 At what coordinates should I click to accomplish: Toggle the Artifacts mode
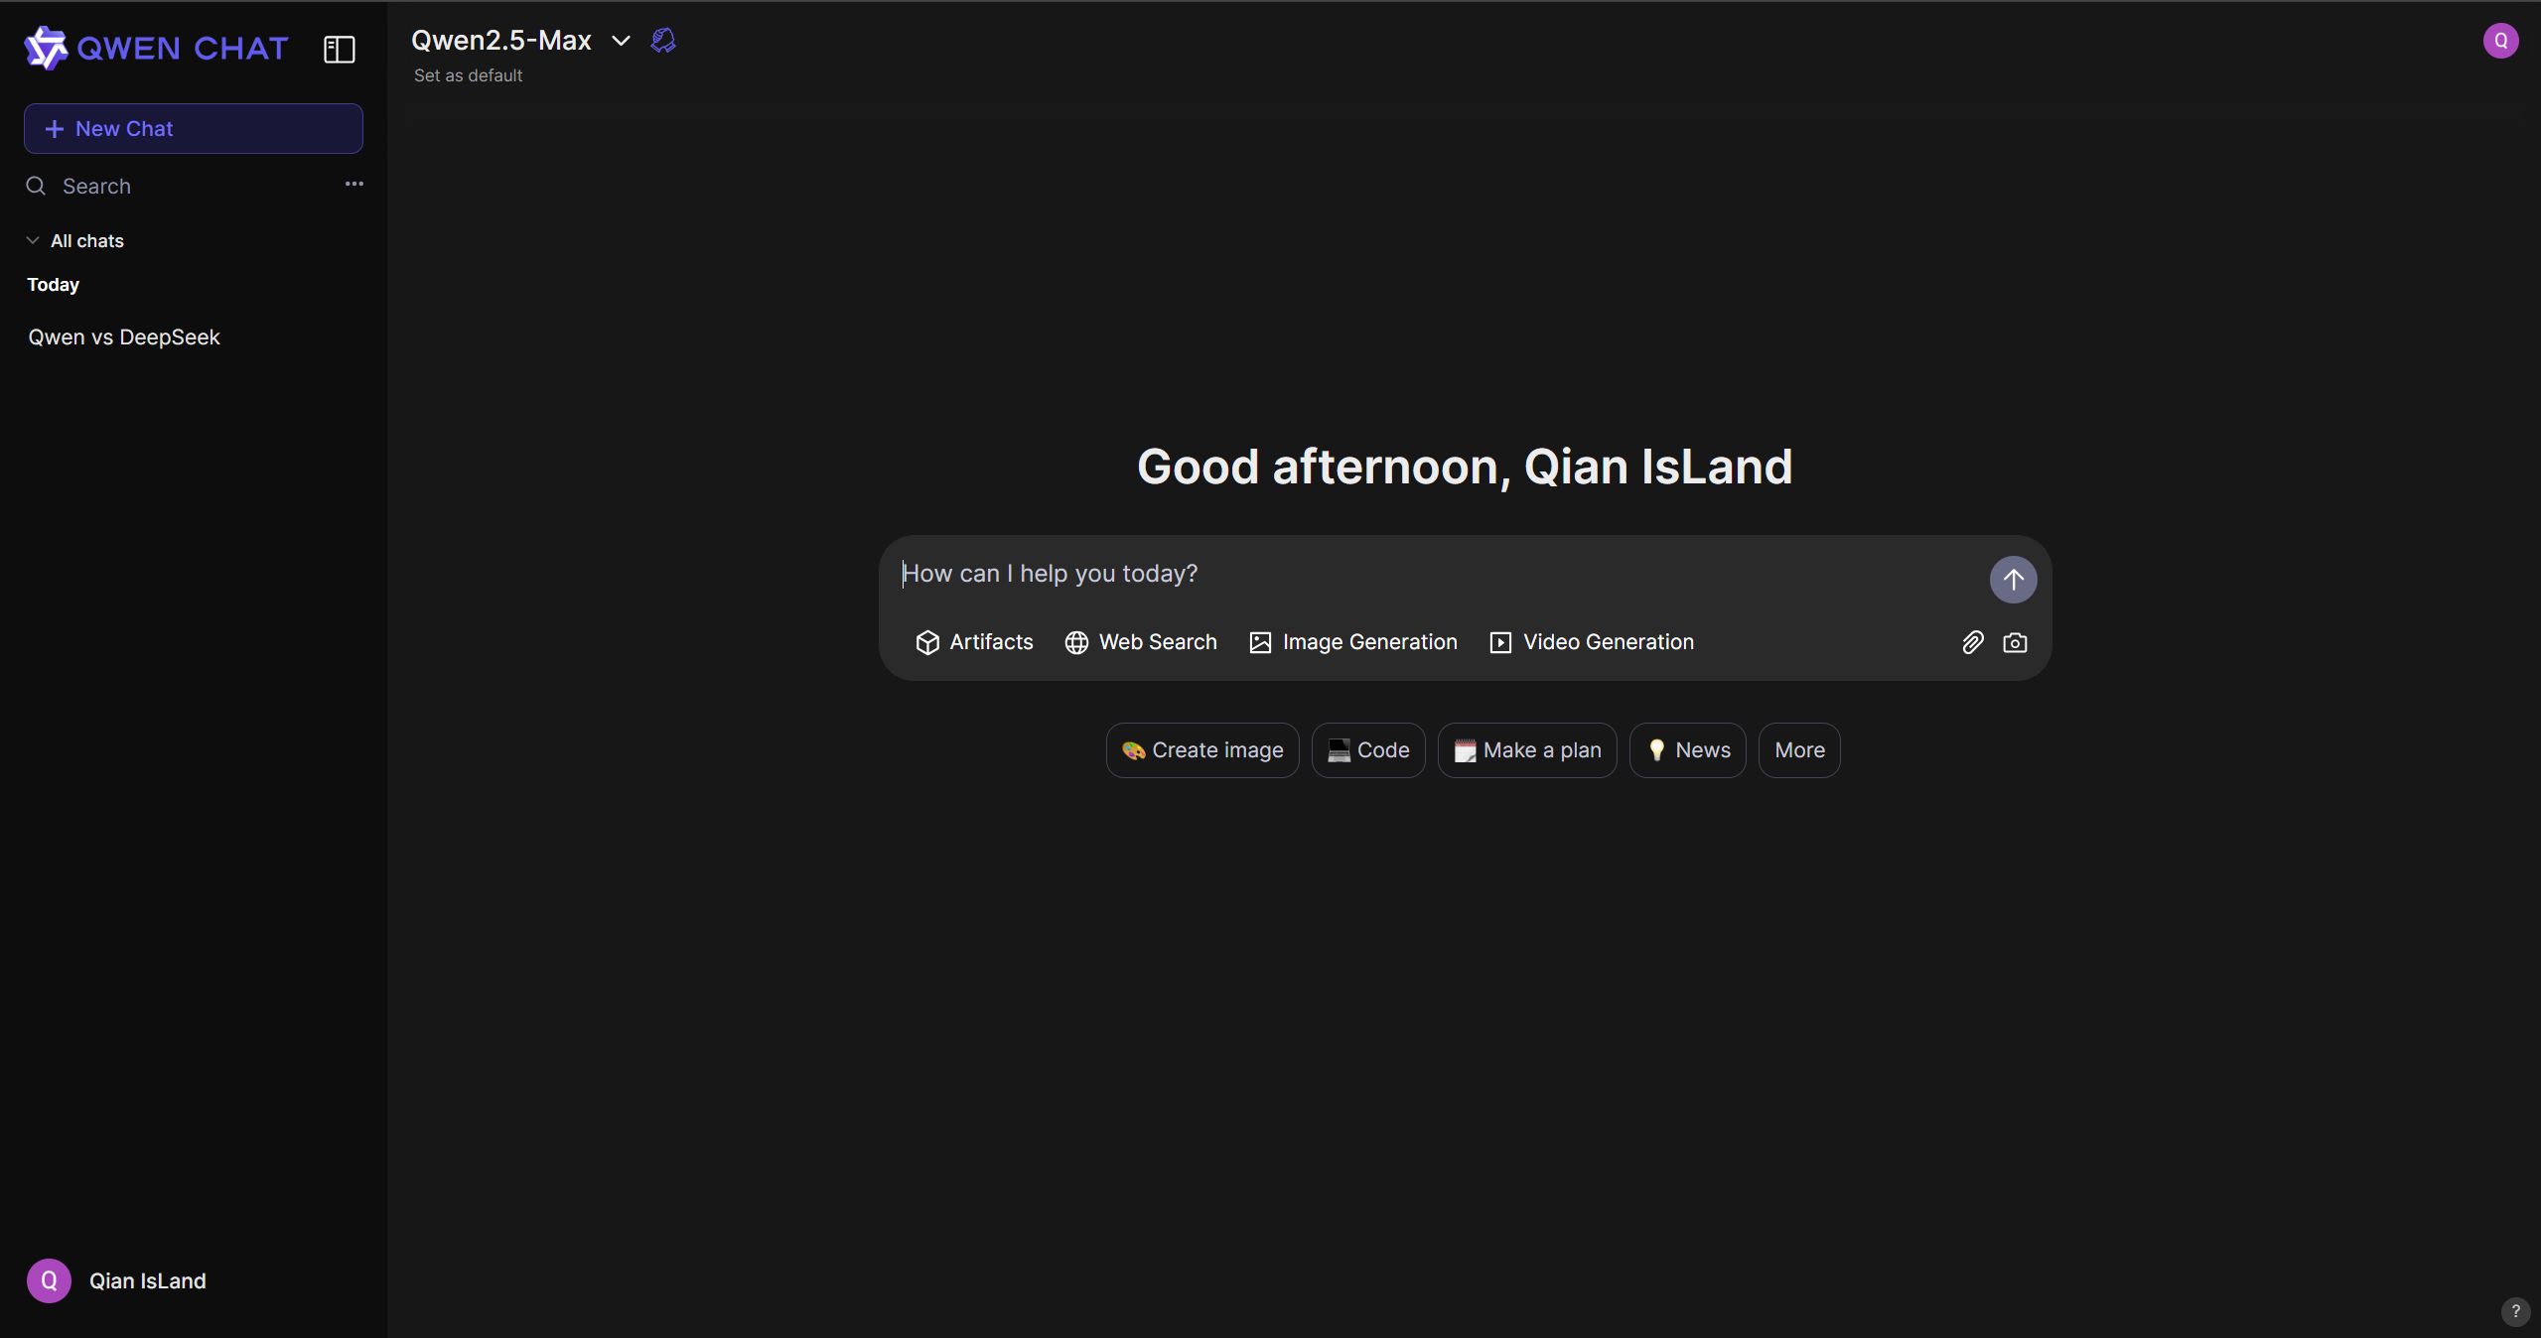coord(974,642)
